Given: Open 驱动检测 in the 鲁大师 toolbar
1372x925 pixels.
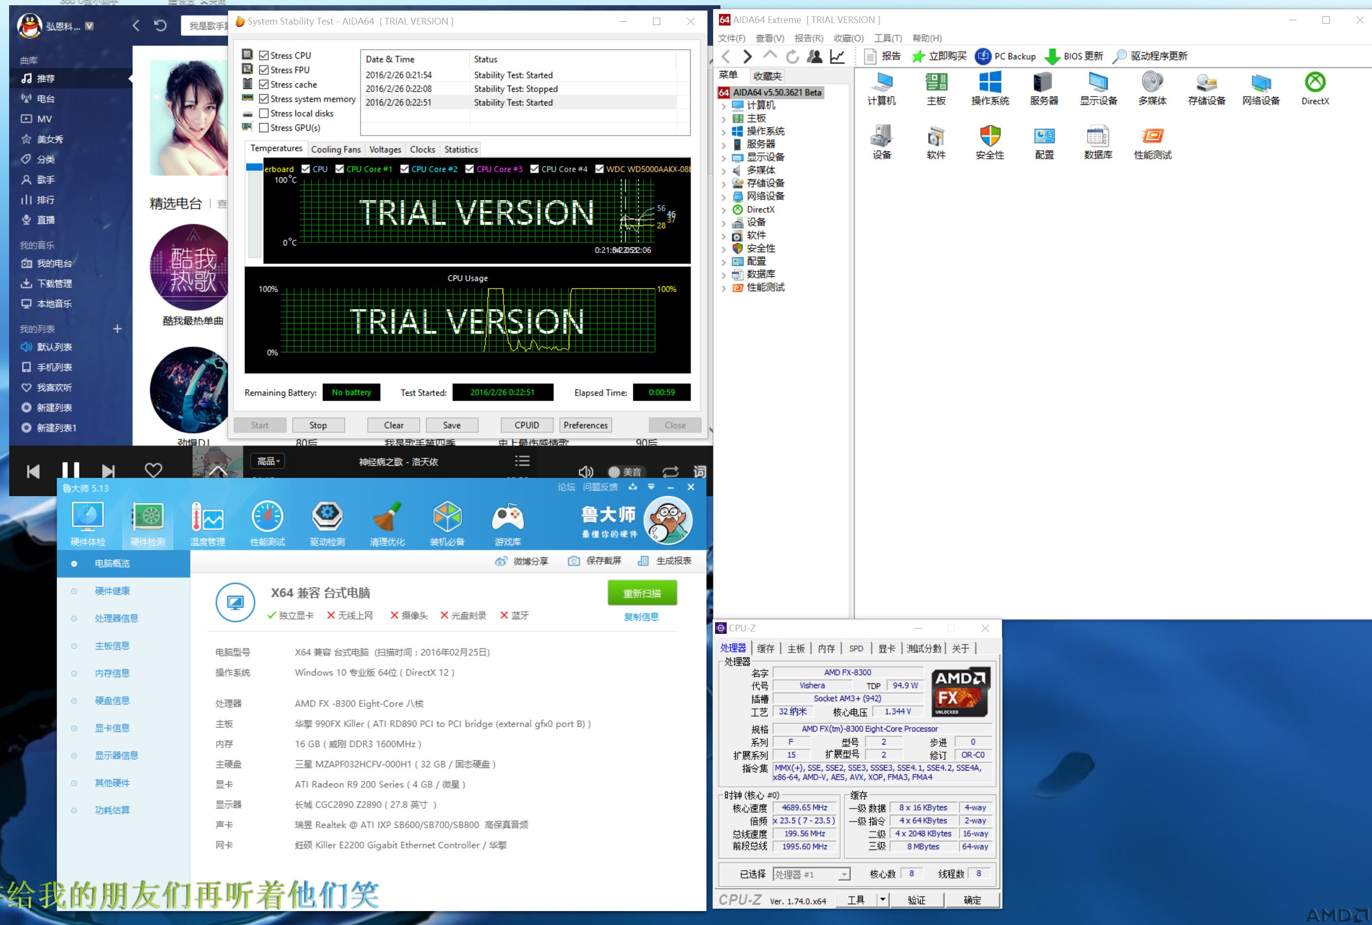Looking at the screenshot, I should pos(327,524).
